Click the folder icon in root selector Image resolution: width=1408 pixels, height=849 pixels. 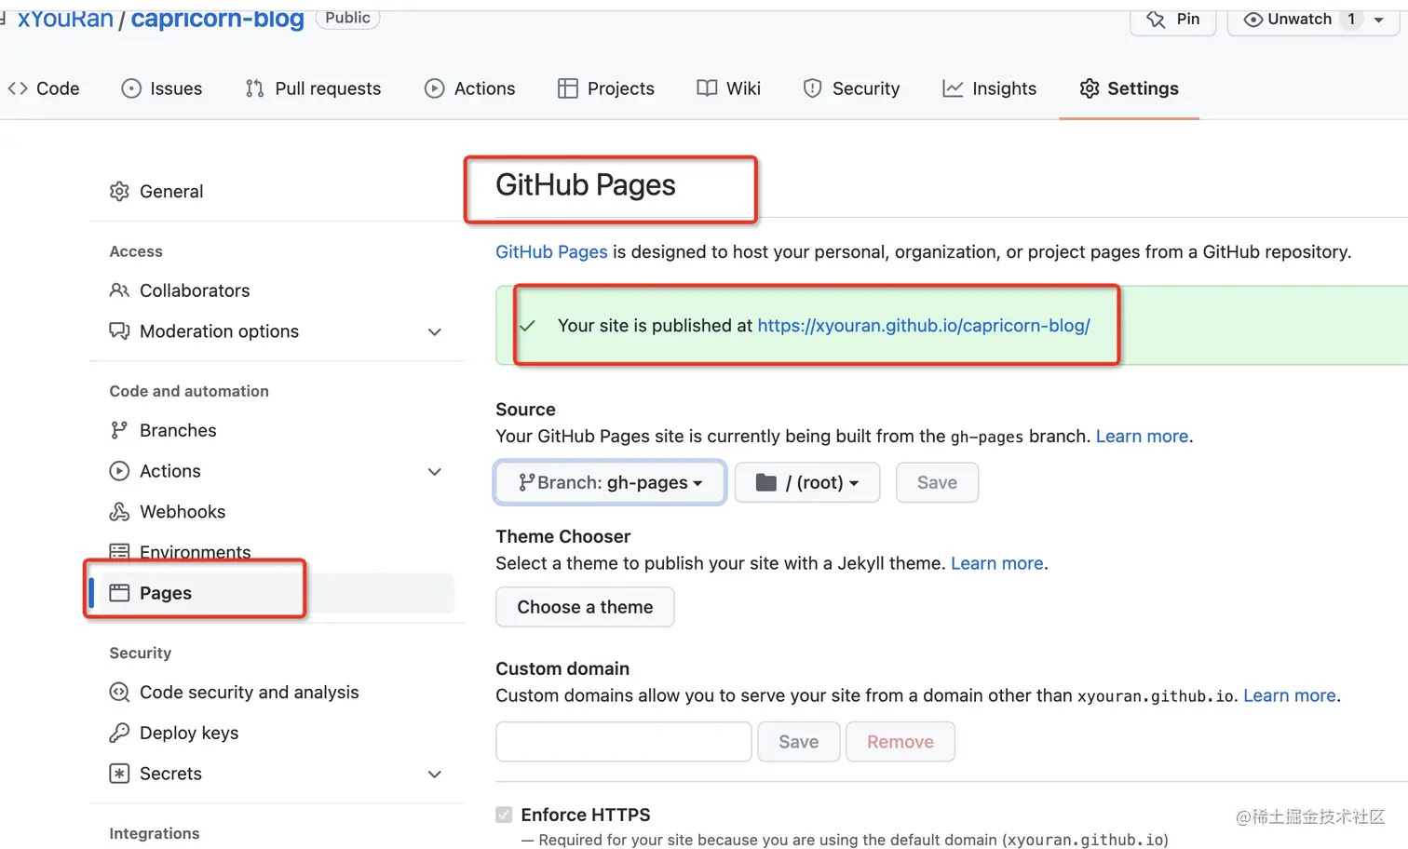click(765, 482)
